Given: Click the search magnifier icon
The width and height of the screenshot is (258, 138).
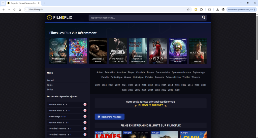Looking at the screenshot, I should pyautogui.click(x=203, y=18).
